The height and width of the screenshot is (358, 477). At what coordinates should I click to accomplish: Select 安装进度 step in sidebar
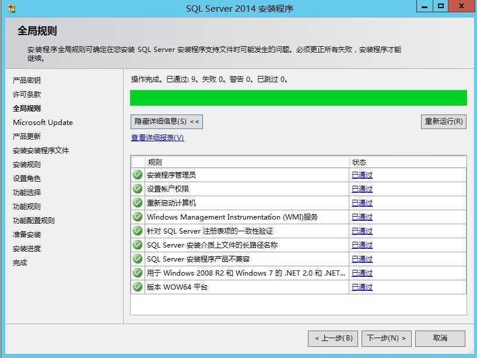tap(27, 249)
